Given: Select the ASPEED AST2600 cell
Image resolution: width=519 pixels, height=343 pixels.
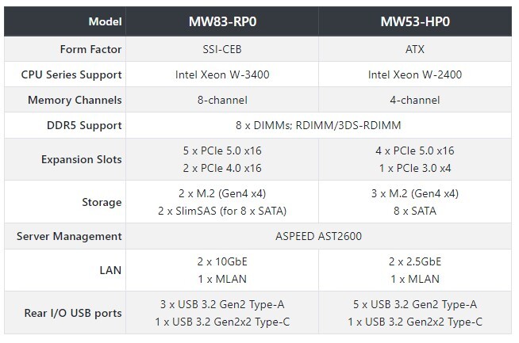Looking at the screenshot, I should [318, 236].
